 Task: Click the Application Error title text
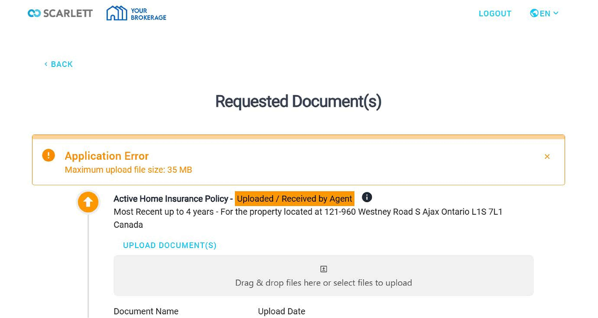click(x=106, y=156)
